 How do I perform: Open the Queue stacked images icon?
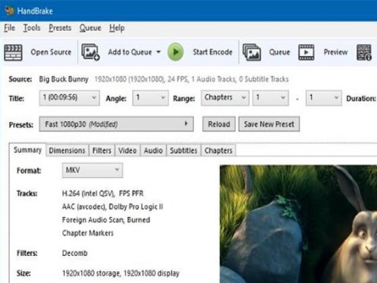[252, 52]
